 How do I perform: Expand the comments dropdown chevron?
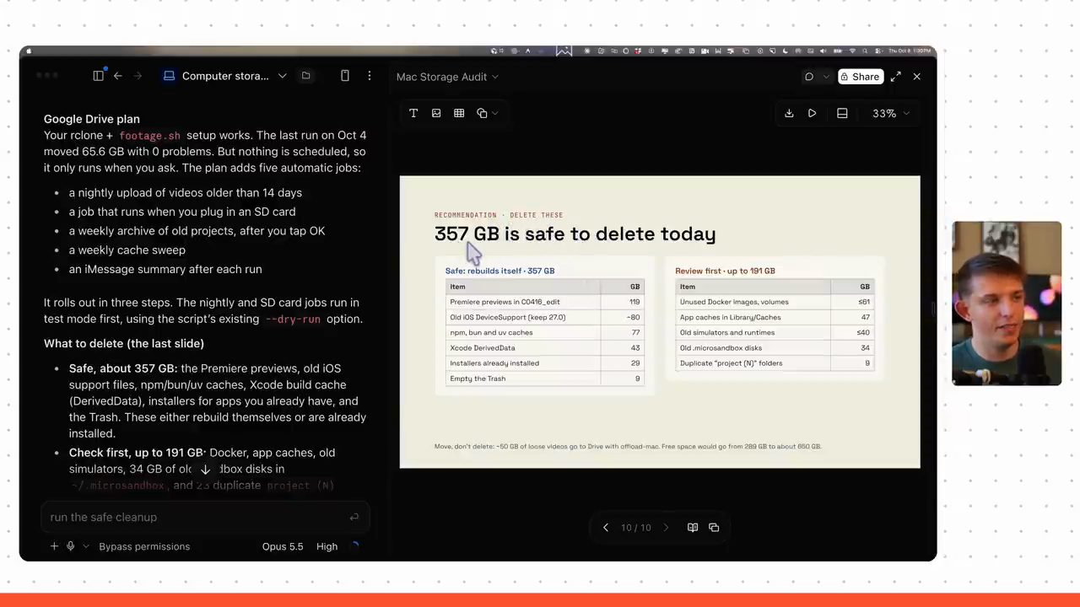point(826,77)
